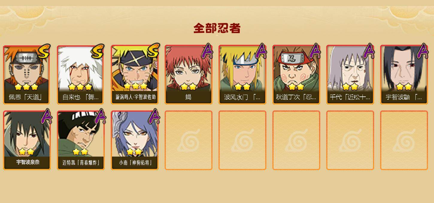Click the S rank badge on 自来也

(98, 51)
